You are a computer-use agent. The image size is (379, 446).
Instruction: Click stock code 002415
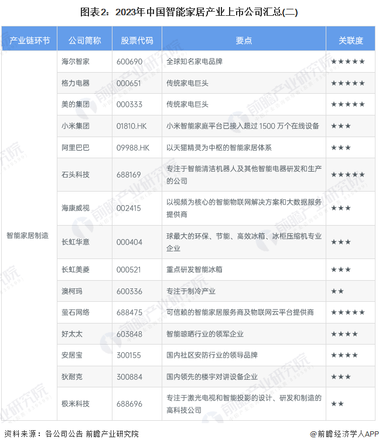(128, 208)
